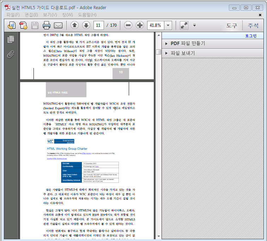Open a PDF file with the open-file icon
The width and height of the screenshot is (267, 241).
point(12,25)
